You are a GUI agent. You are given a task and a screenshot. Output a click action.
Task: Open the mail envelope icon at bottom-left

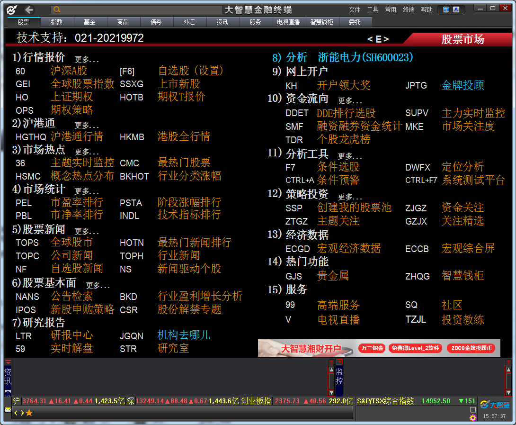(8, 409)
